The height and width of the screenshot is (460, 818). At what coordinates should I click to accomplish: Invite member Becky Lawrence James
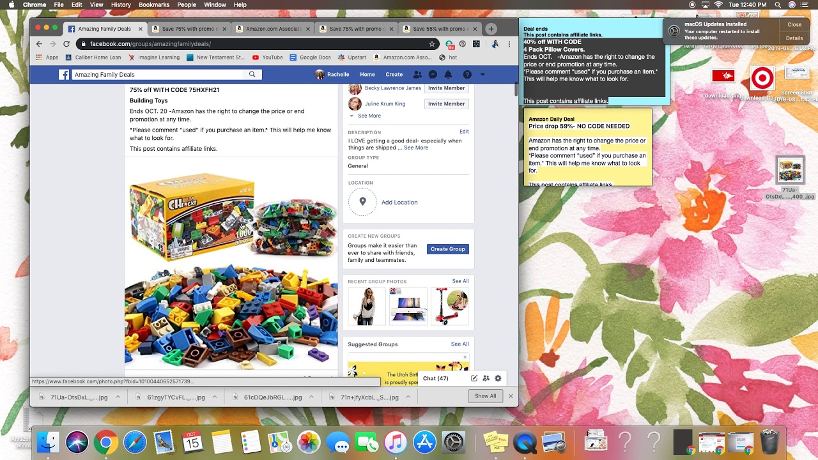click(x=446, y=88)
